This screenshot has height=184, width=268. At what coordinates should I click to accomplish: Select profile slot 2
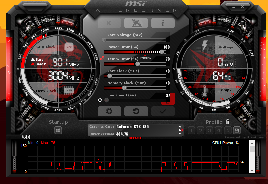coord(201,131)
